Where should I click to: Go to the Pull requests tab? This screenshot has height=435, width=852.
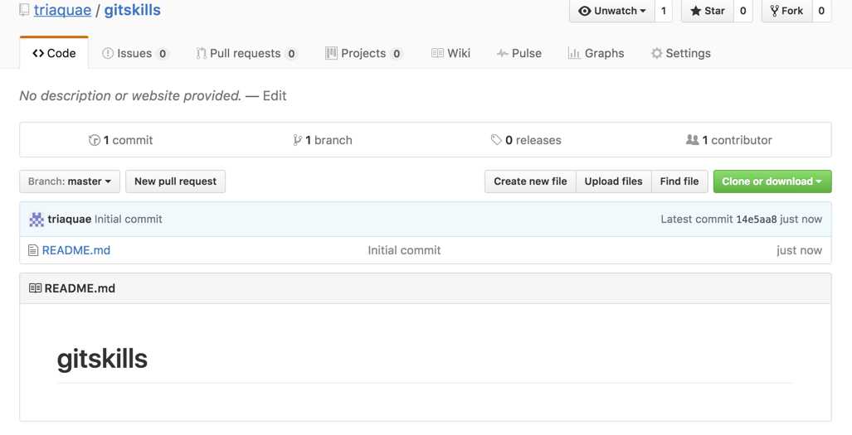[x=246, y=53]
